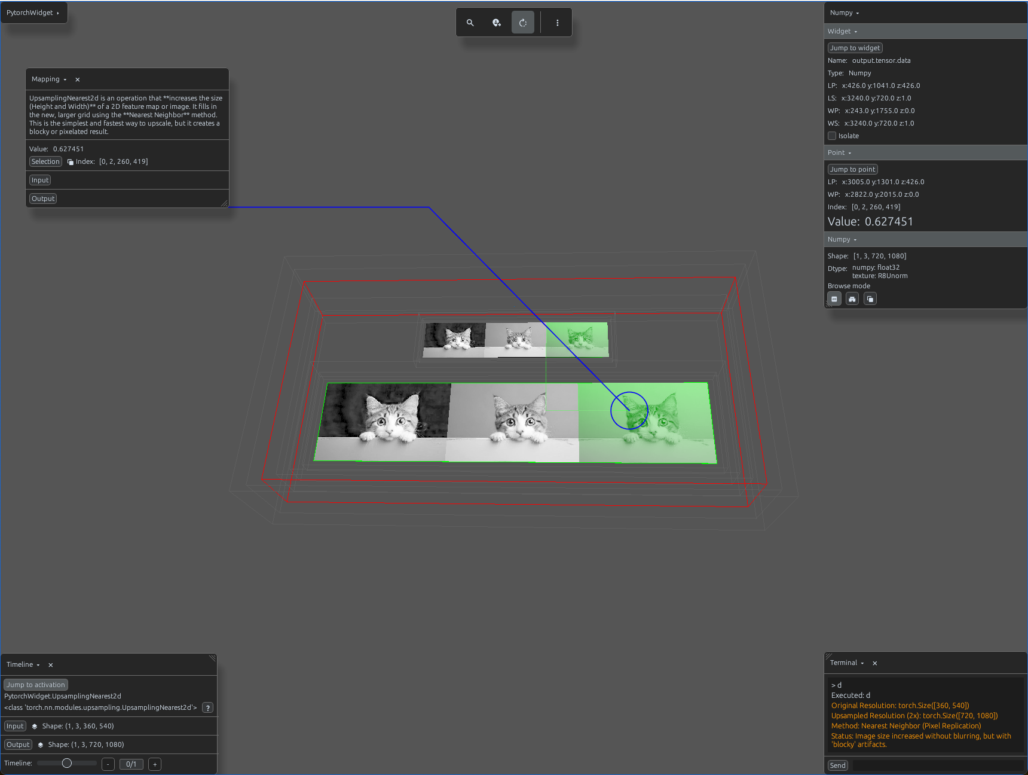
Task: Click the layers icon next to Output shape
Action: click(x=41, y=745)
